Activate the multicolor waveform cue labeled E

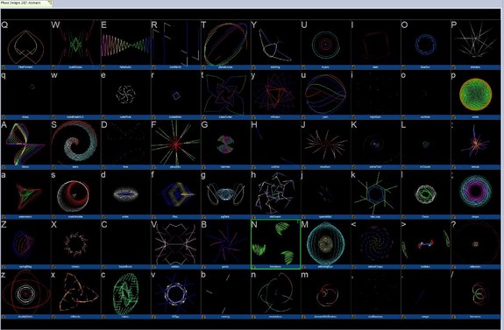point(125,43)
